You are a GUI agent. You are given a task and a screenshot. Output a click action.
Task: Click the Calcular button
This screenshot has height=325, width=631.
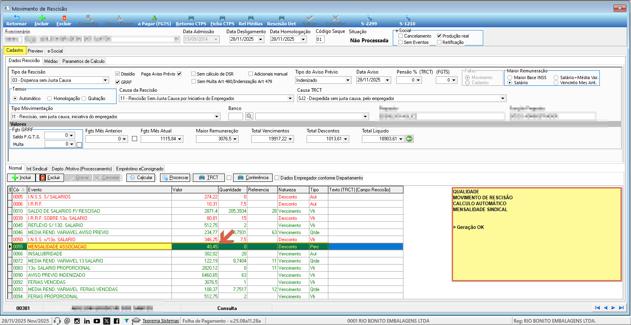click(141, 178)
